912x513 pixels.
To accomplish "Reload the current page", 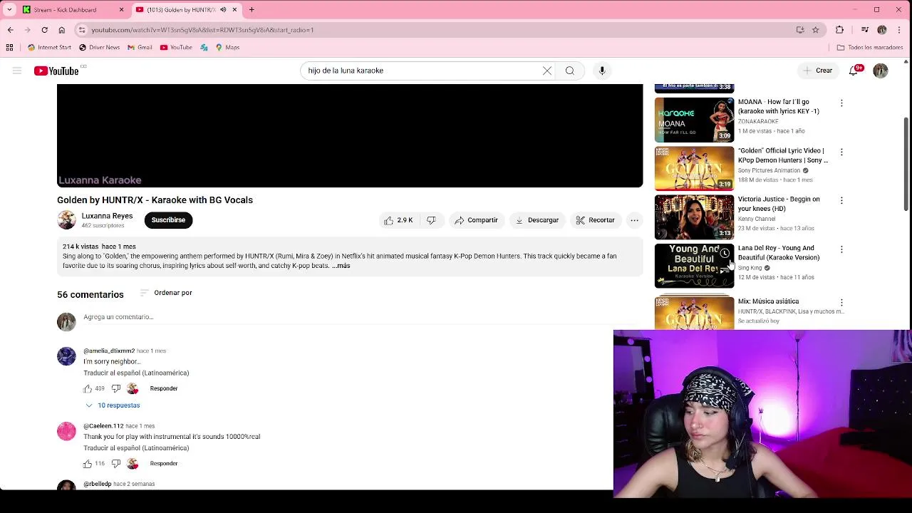I will point(44,30).
